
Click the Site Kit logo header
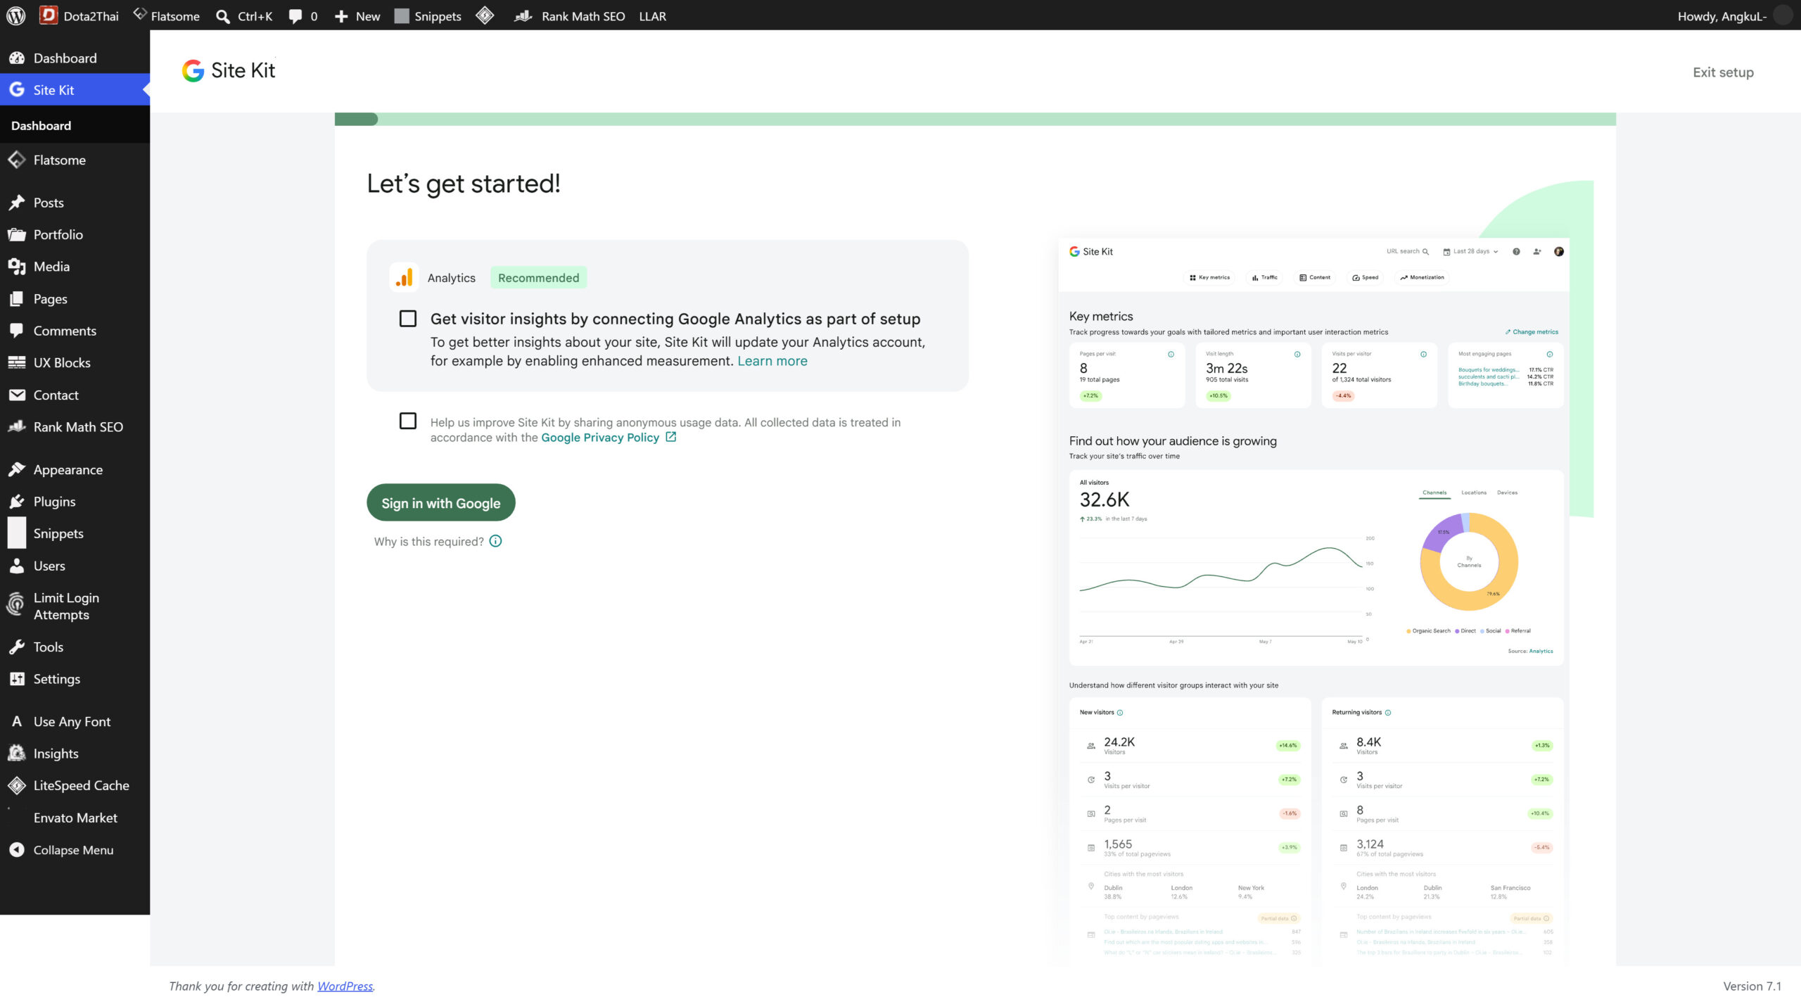point(229,70)
